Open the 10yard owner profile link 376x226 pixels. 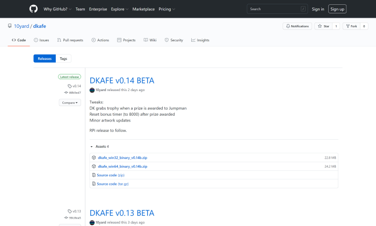pos(21,26)
